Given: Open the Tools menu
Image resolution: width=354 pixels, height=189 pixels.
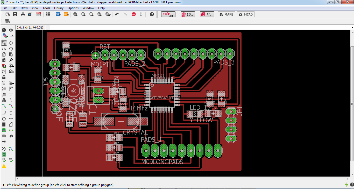Looking at the screenshot, I should [x=46, y=8].
